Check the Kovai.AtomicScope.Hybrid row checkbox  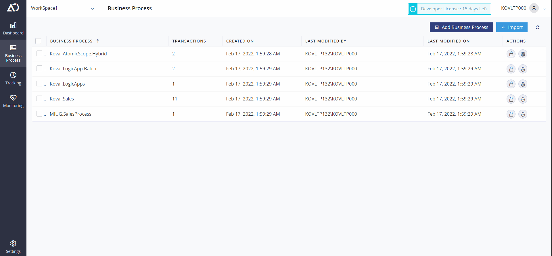39,53
